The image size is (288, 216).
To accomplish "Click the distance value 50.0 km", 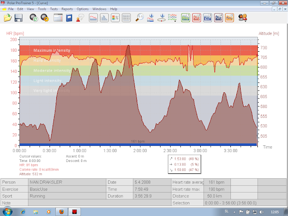I will pyautogui.click(x=217, y=196).
